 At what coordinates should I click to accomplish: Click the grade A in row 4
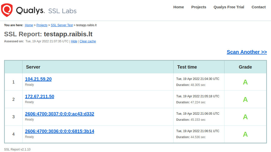pos(245,134)
